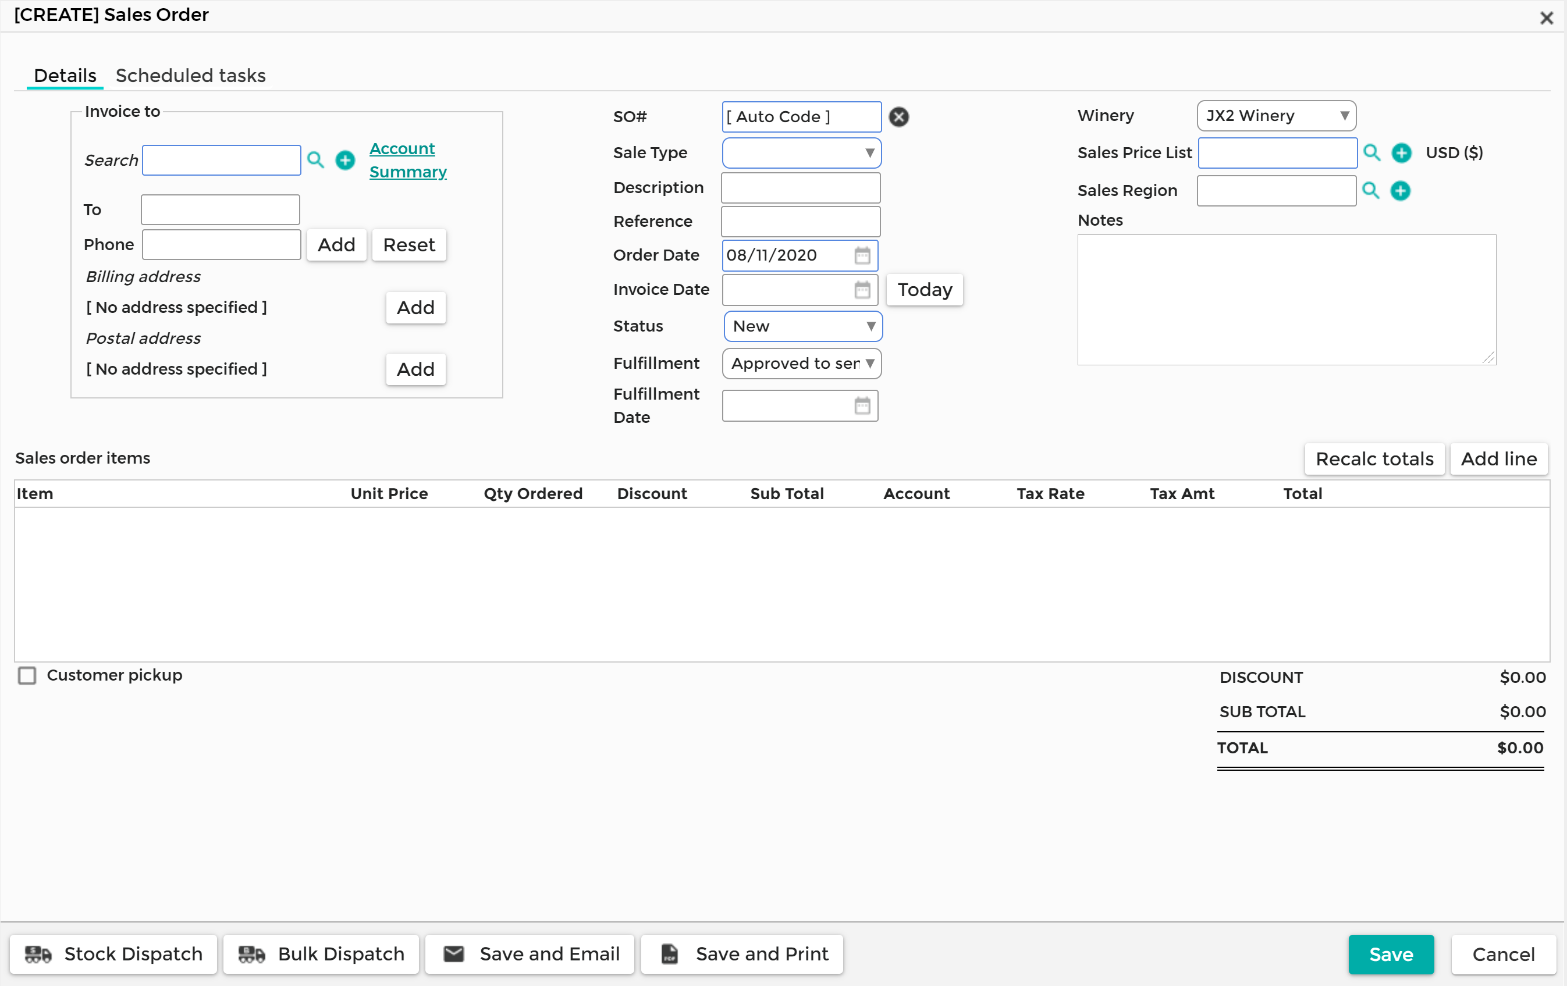Close the Sales Order dialog
The image size is (1567, 986).
pyautogui.click(x=1547, y=17)
